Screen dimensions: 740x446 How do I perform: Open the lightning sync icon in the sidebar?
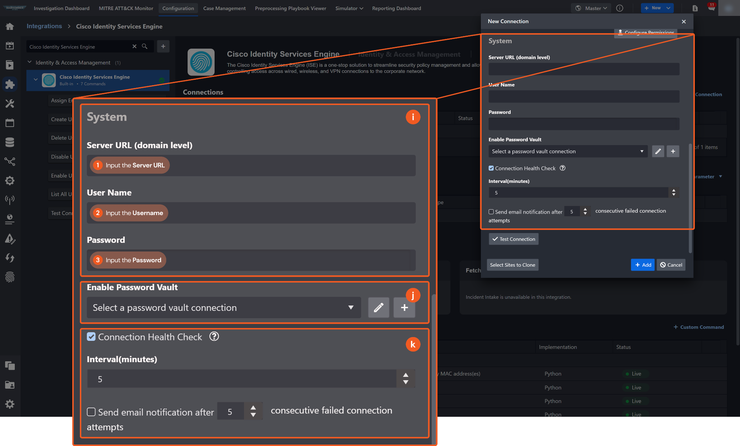[10, 258]
